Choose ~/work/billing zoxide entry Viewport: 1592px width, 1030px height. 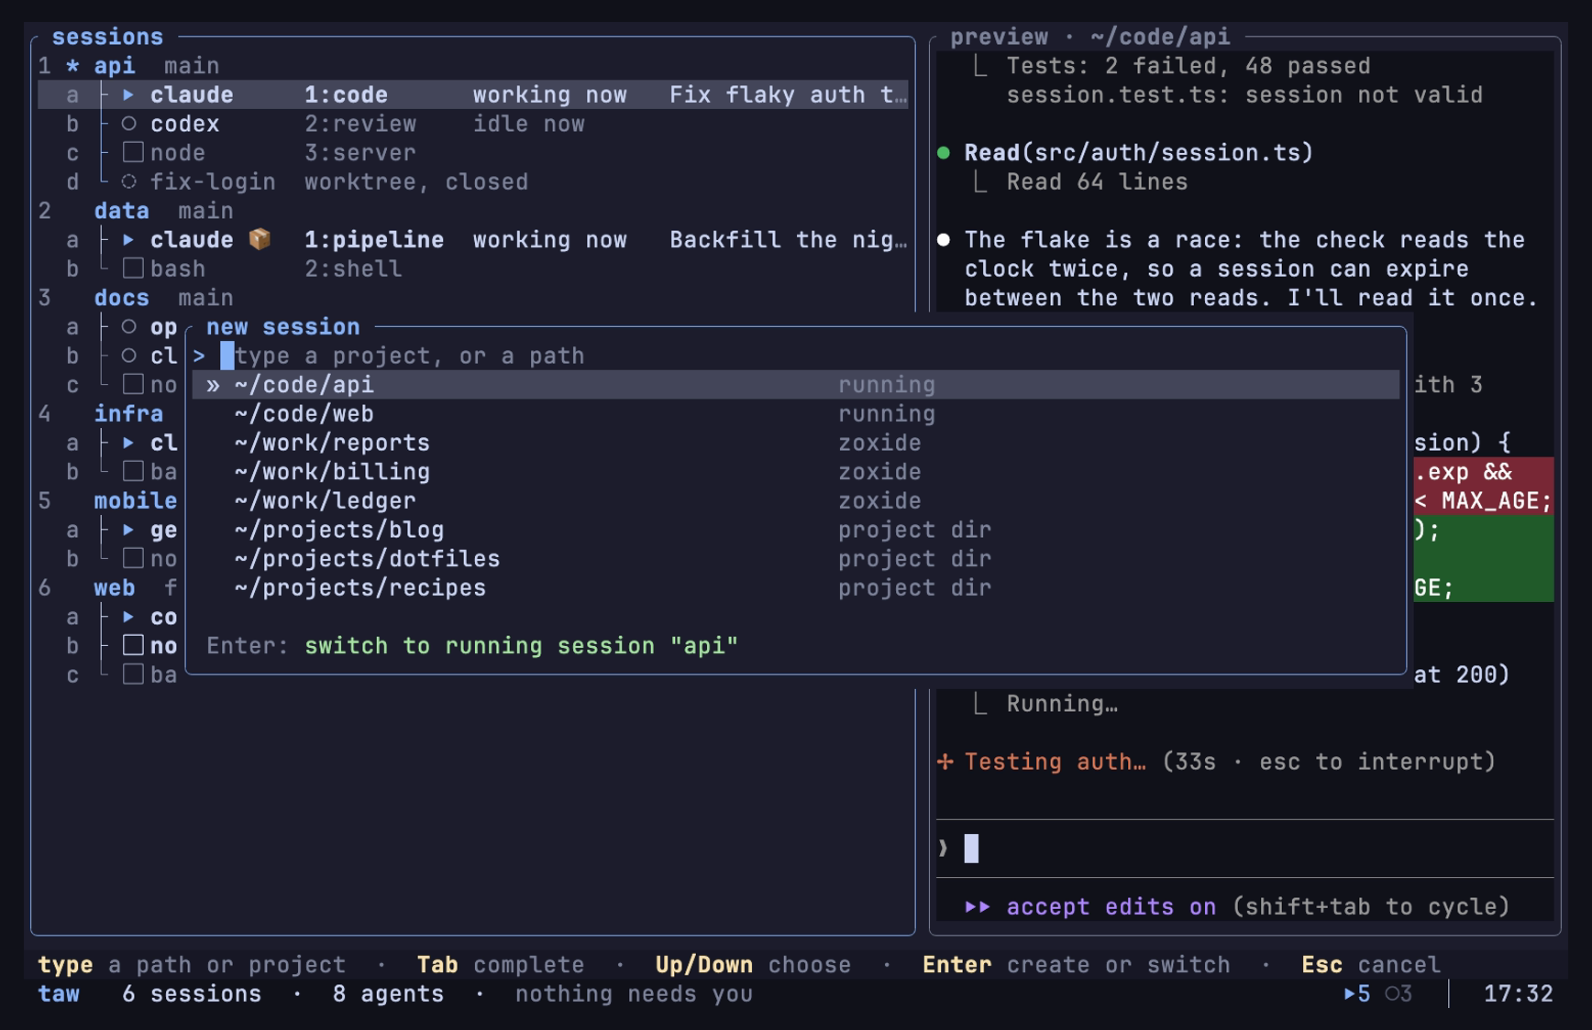[796, 472]
